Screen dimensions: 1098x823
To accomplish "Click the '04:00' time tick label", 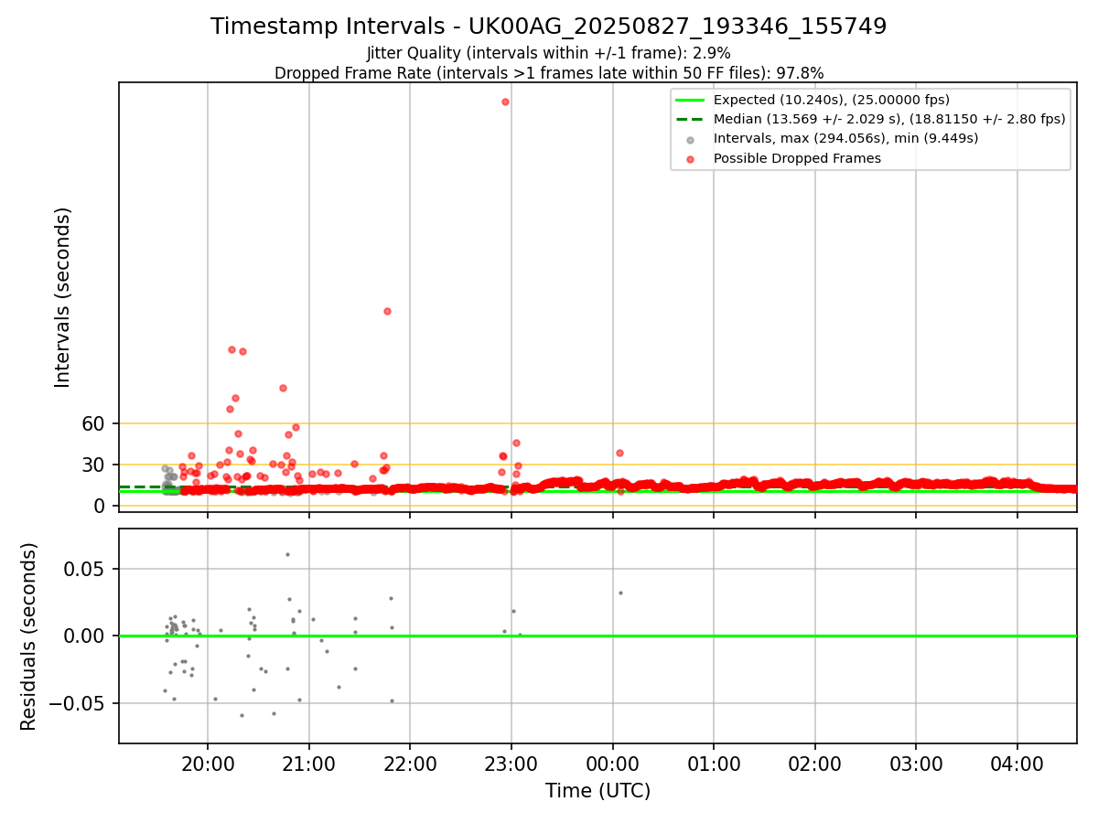I will [x=1017, y=764].
